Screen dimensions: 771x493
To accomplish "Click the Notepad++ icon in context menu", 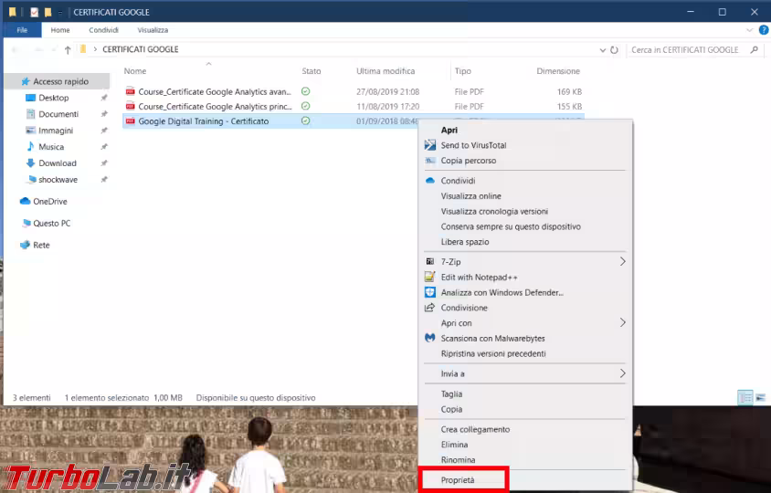I will click(430, 277).
